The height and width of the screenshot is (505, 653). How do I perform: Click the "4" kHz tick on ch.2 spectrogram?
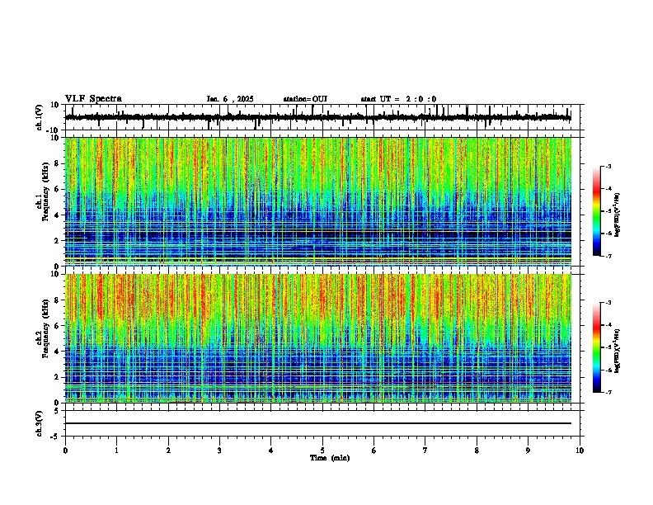58,352
